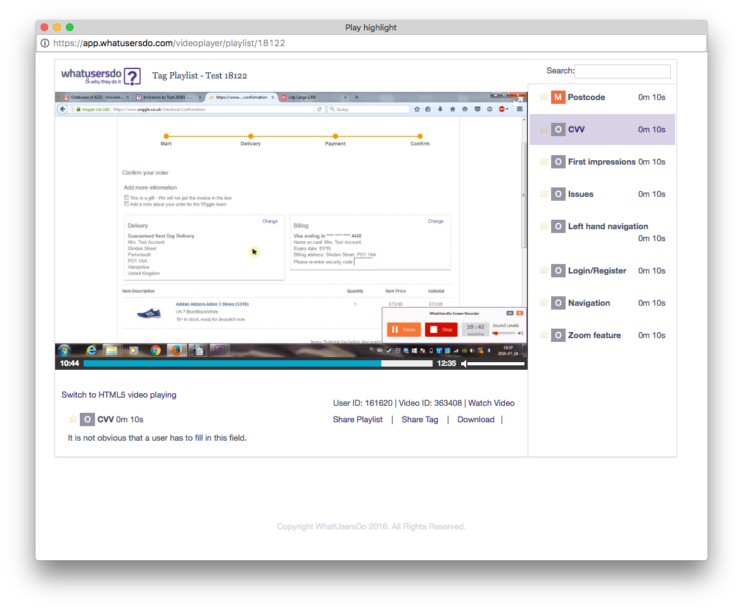Click the fullscreen icon on video
Image resolution: width=743 pixels, height=611 pixels.
click(x=518, y=99)
